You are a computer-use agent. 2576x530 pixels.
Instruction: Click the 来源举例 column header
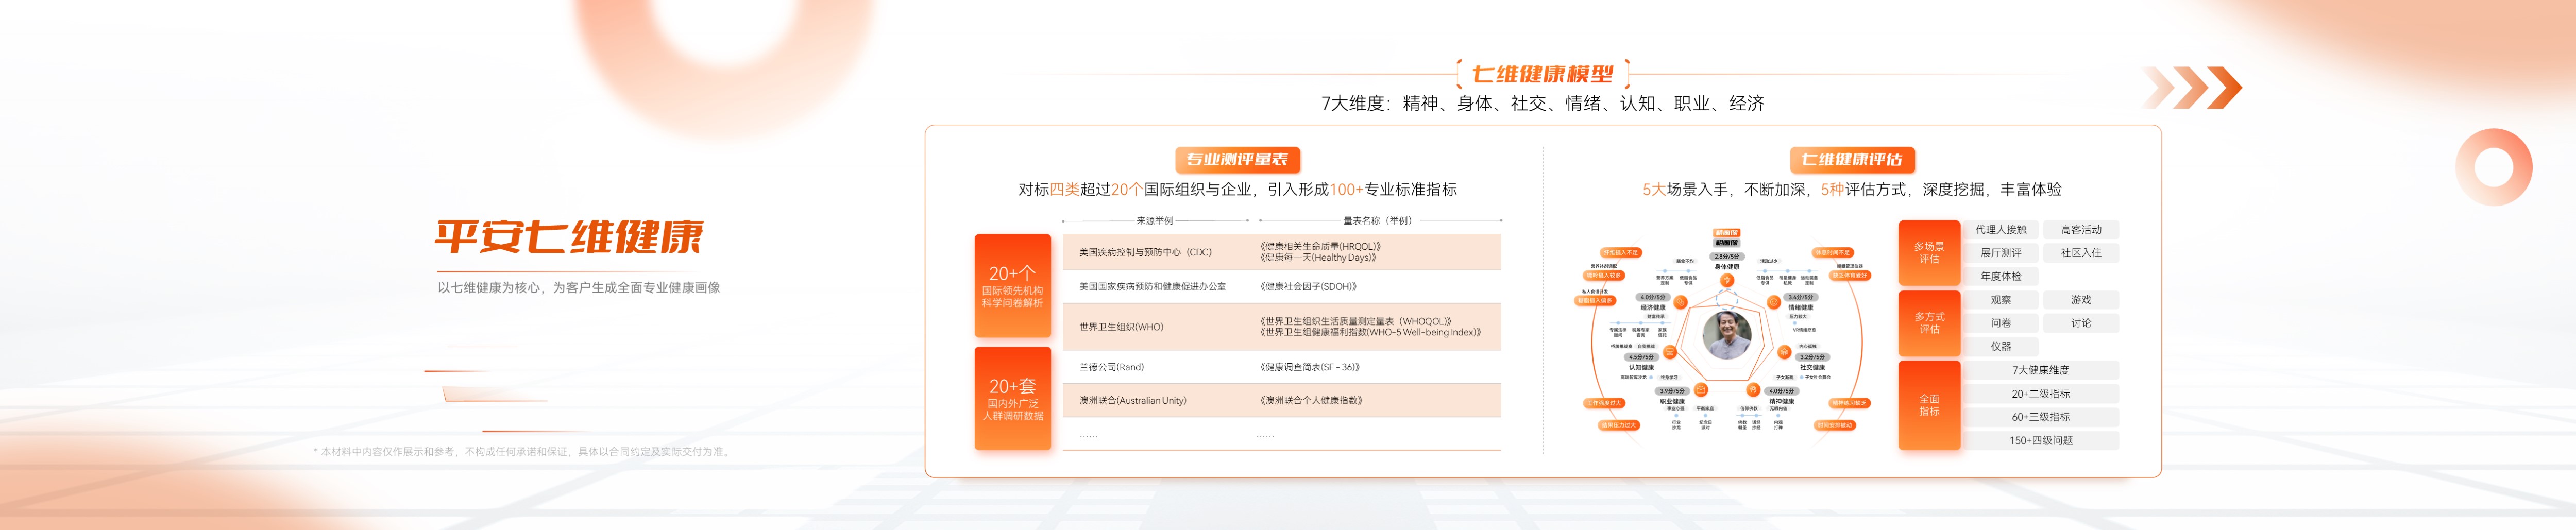tap(1155, 220)
